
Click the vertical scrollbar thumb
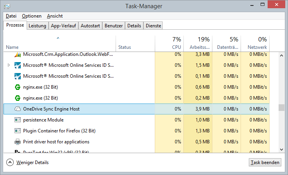tap(281, 108)
